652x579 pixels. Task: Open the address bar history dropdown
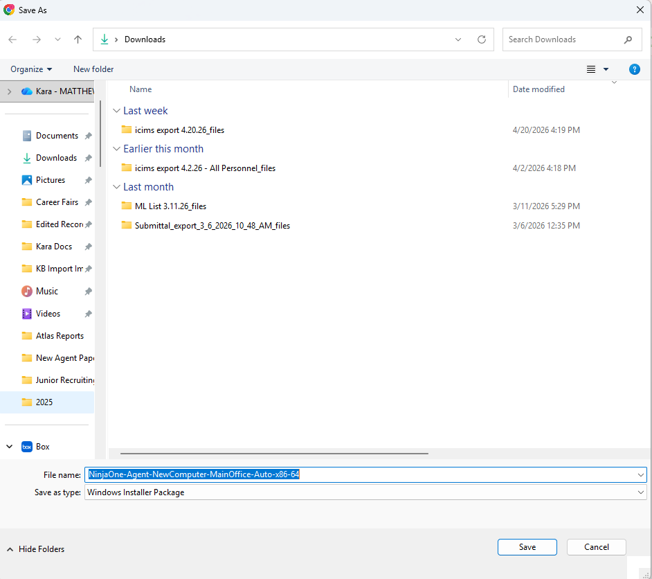pos(458,39)
